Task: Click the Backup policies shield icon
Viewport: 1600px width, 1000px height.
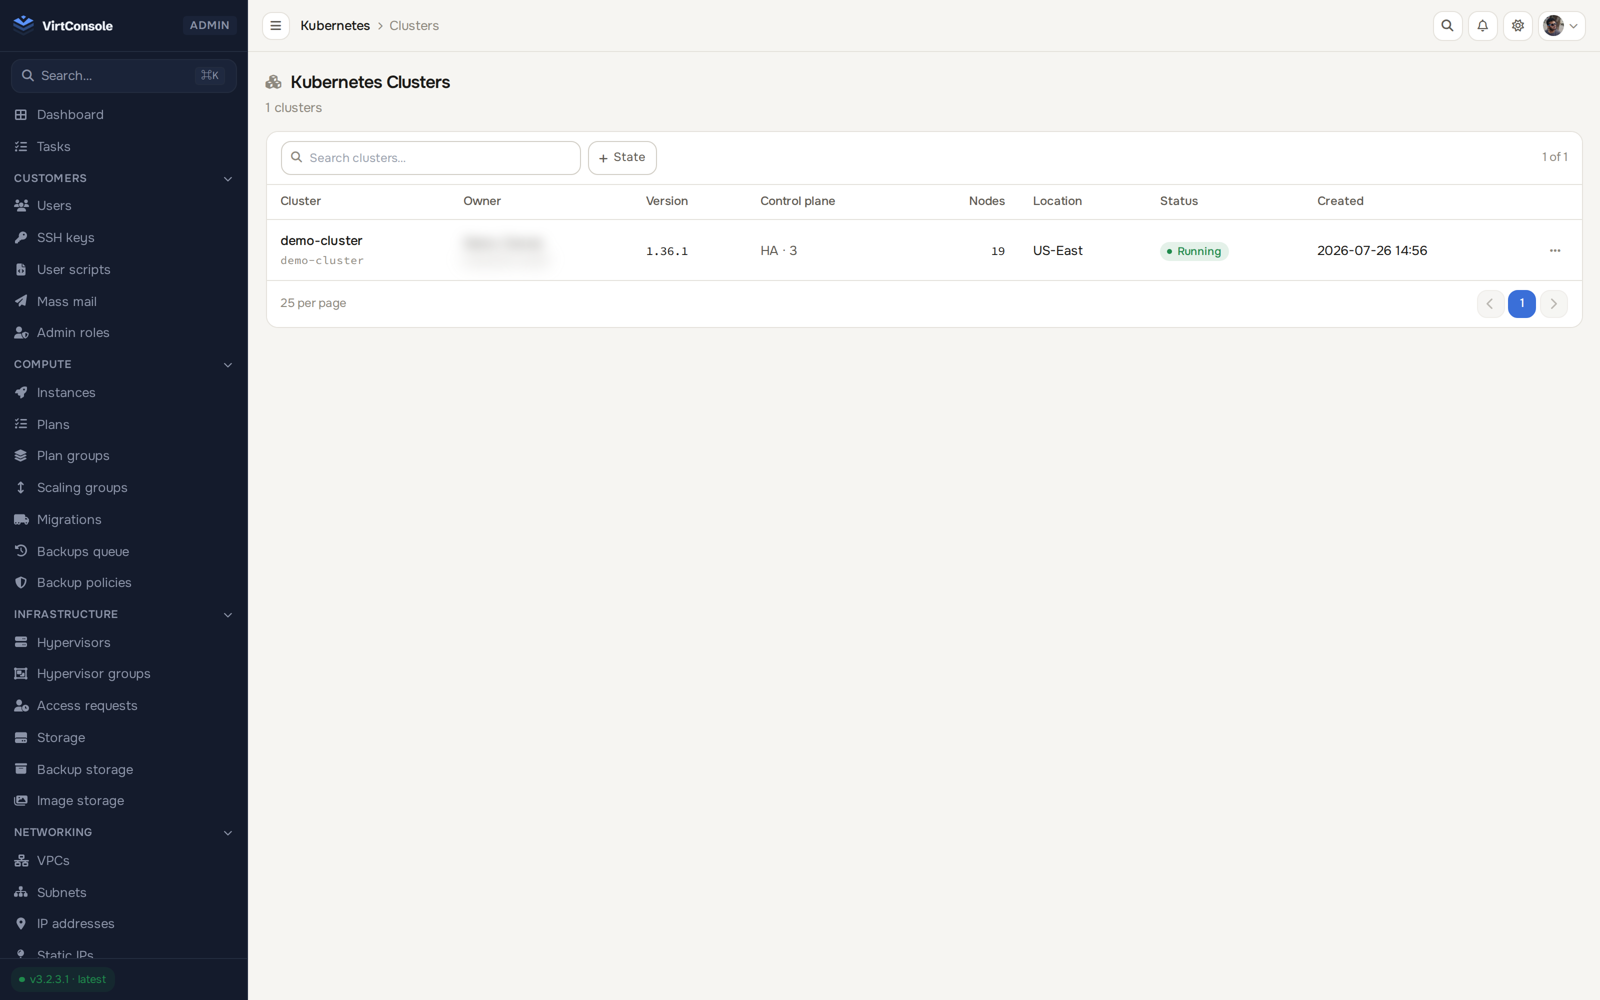Action: (x=21, y=582)
